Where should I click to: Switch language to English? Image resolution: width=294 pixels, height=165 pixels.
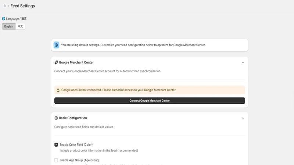pyautogui.click(x=8, y=26)
